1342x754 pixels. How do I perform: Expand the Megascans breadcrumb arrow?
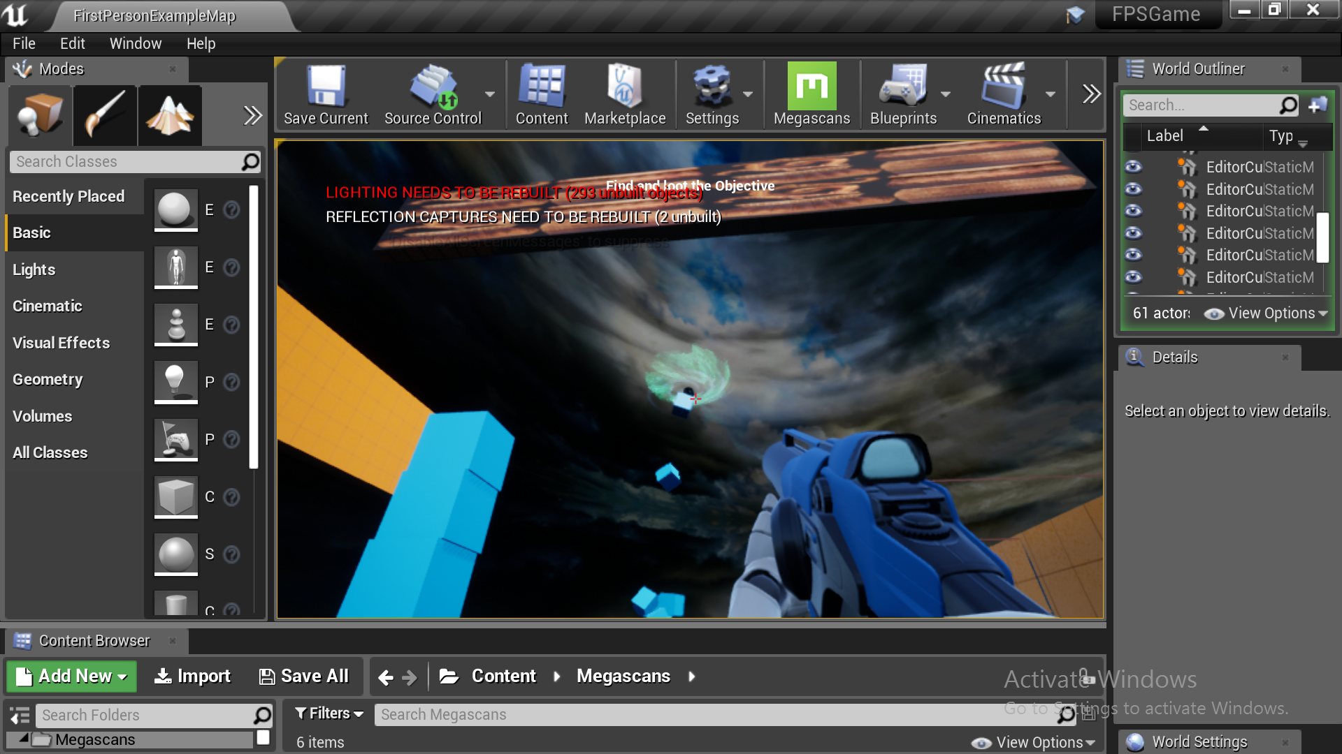(692, 677)
